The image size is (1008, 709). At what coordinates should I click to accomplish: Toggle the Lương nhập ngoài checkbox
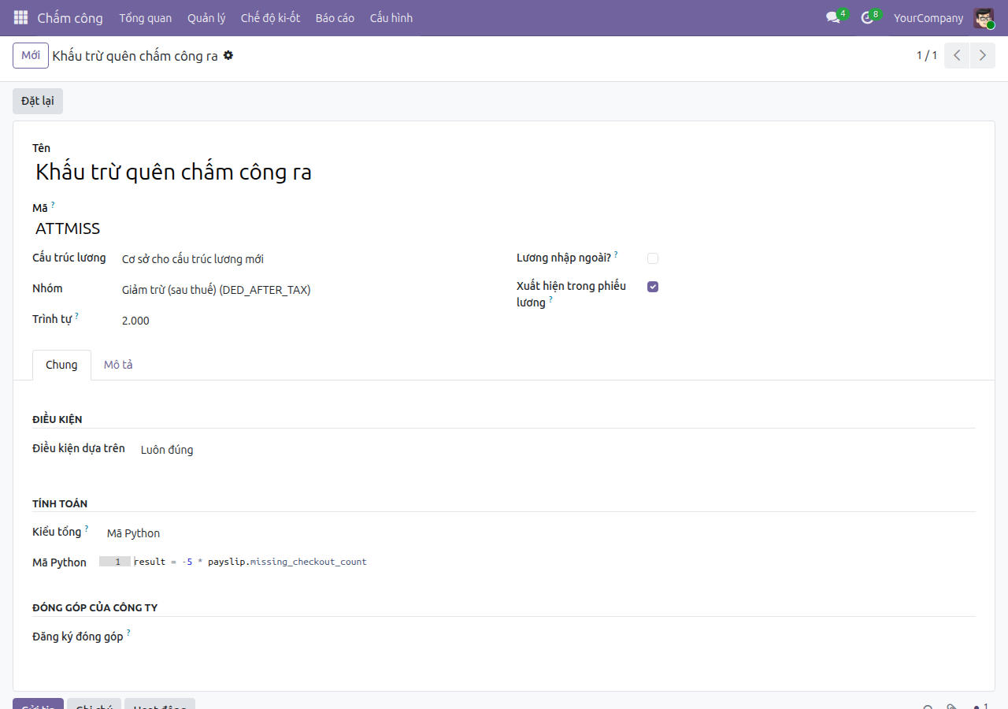653,258
